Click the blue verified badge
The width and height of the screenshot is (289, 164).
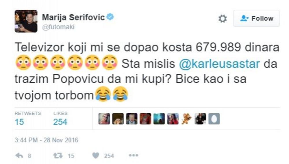tap(110, 17)
